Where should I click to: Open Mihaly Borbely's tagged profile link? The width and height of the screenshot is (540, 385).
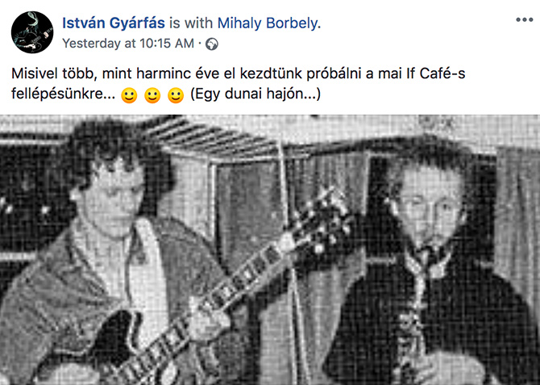[268, 23]
